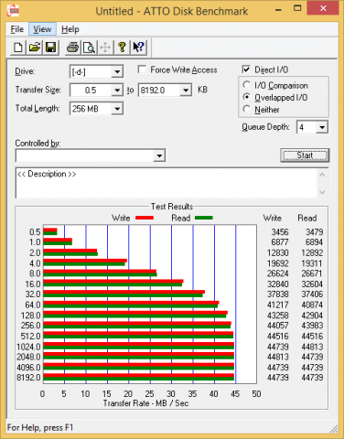
Task: Uncheck the Direct I/O checkbox
Action: pyautogui.click(x=246, y=70)
